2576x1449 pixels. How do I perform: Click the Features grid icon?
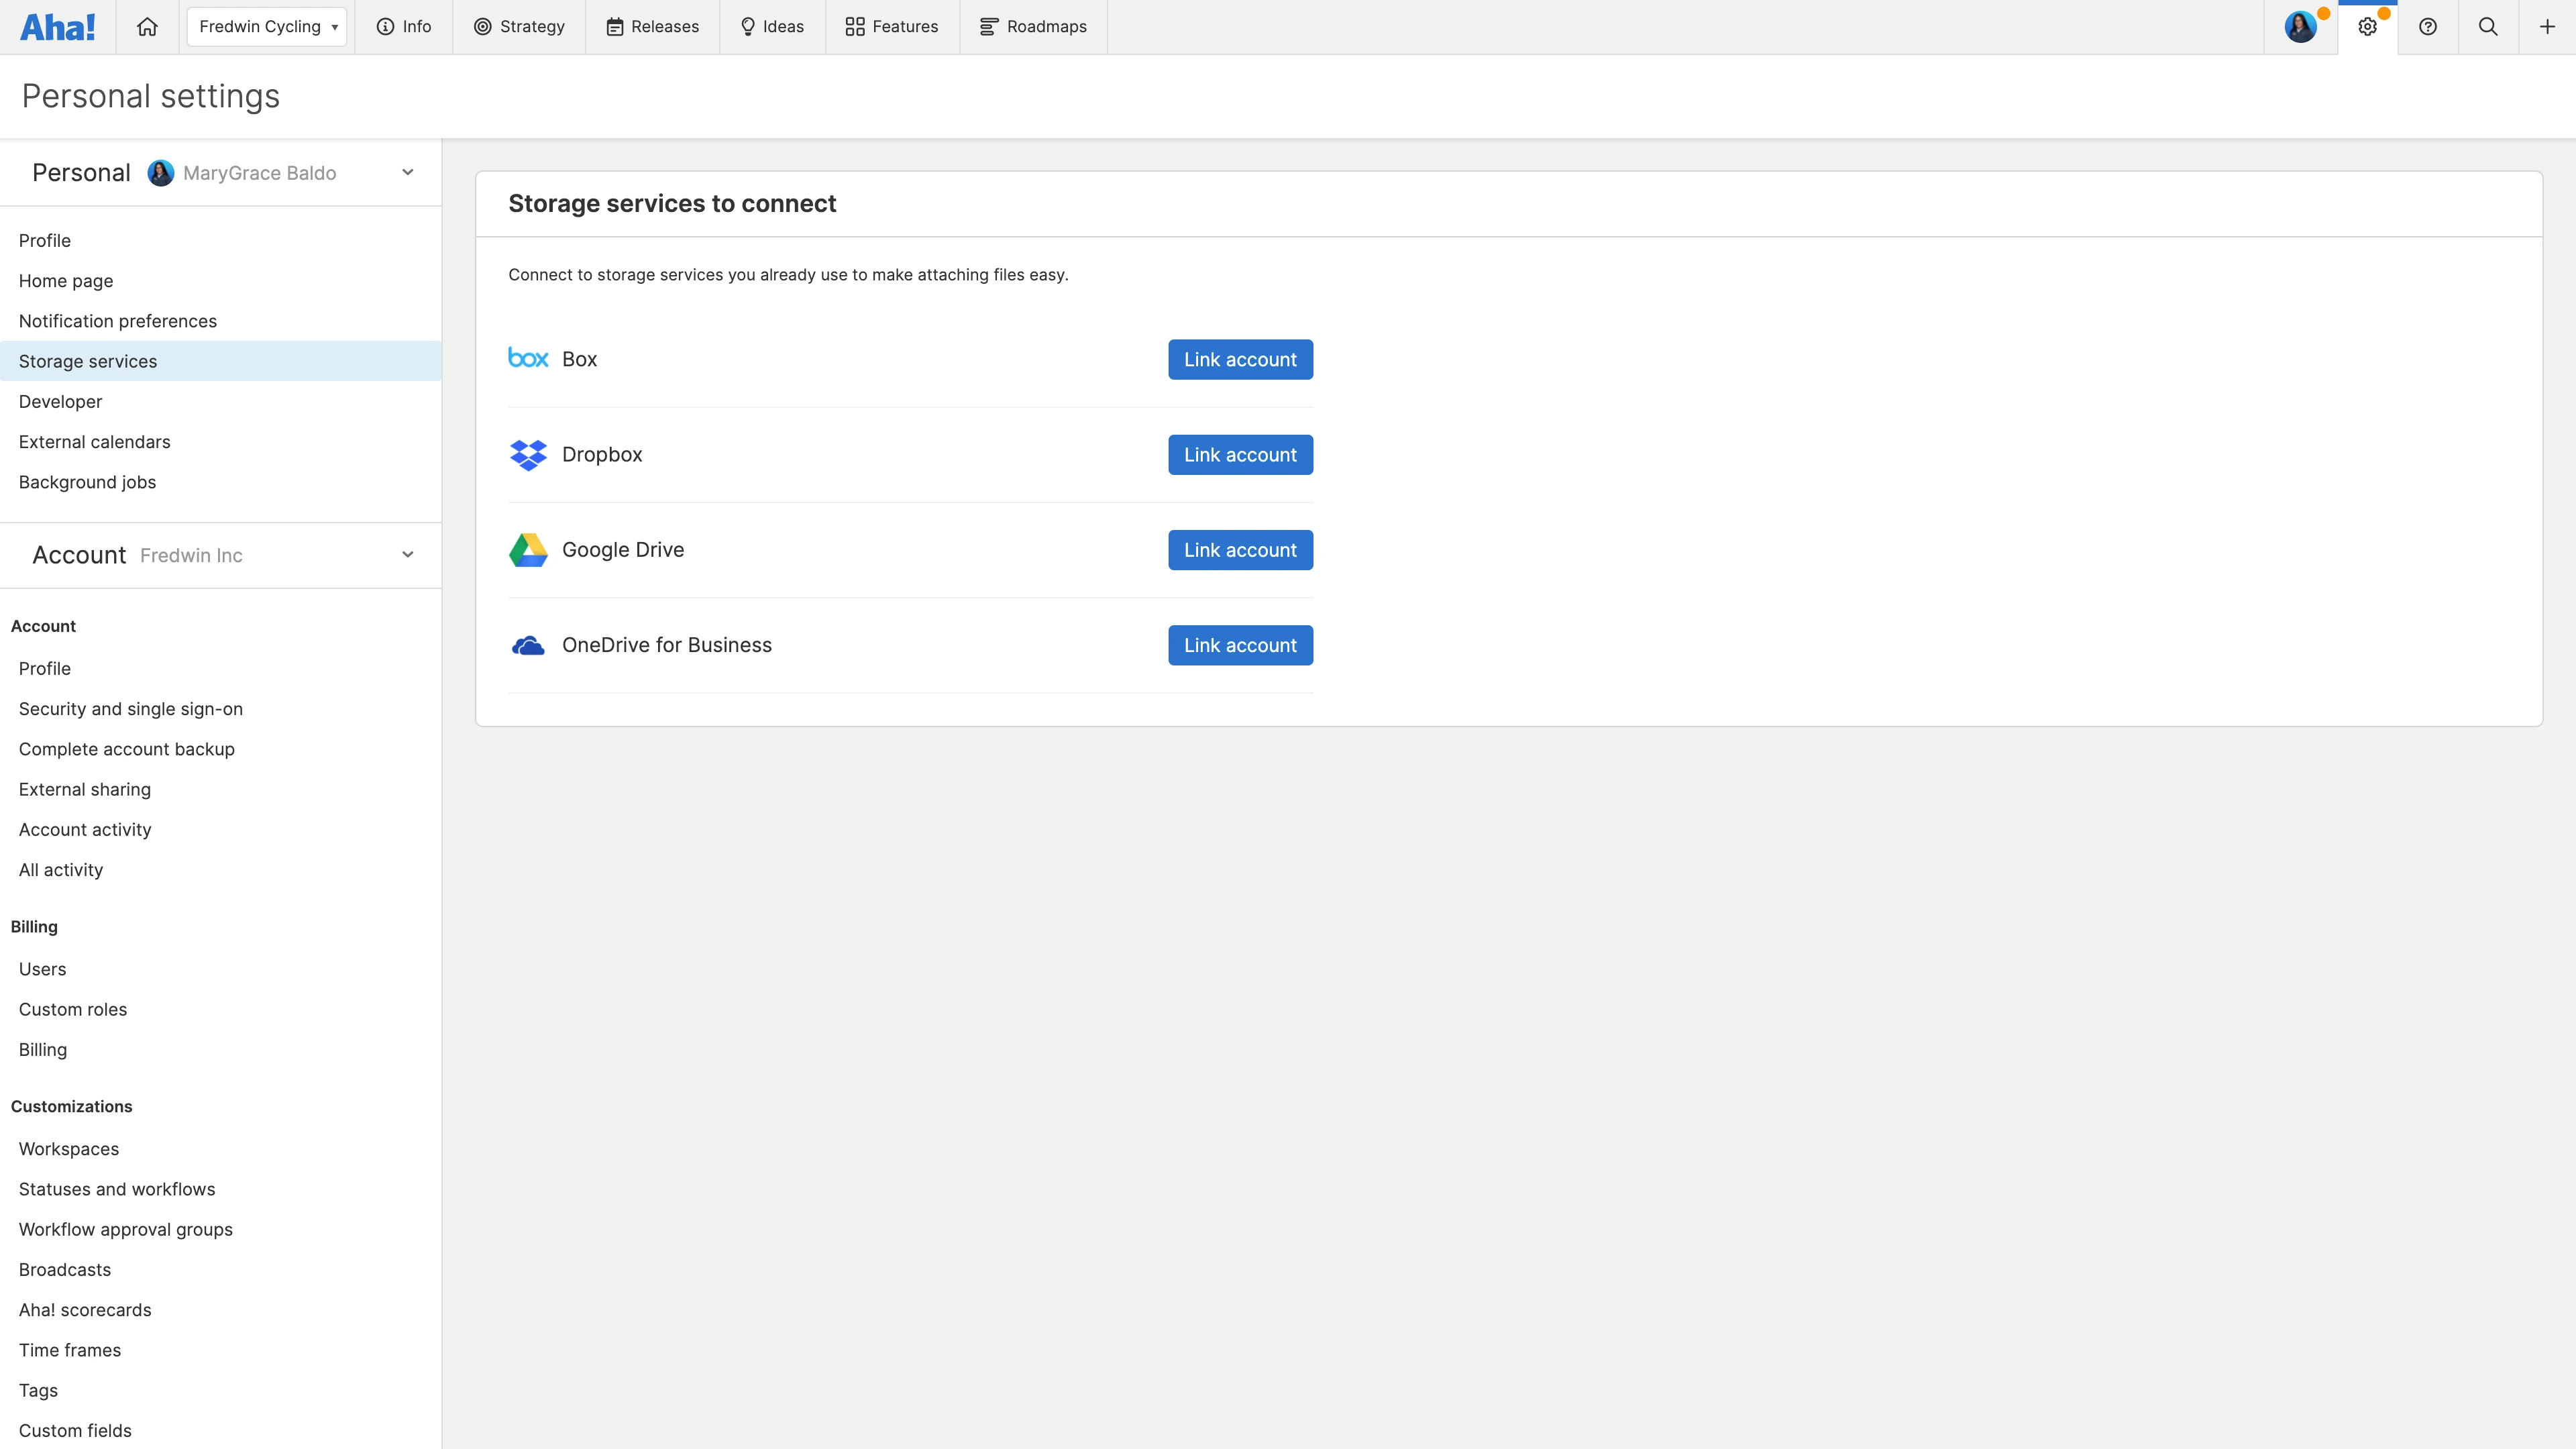(855, 27)
